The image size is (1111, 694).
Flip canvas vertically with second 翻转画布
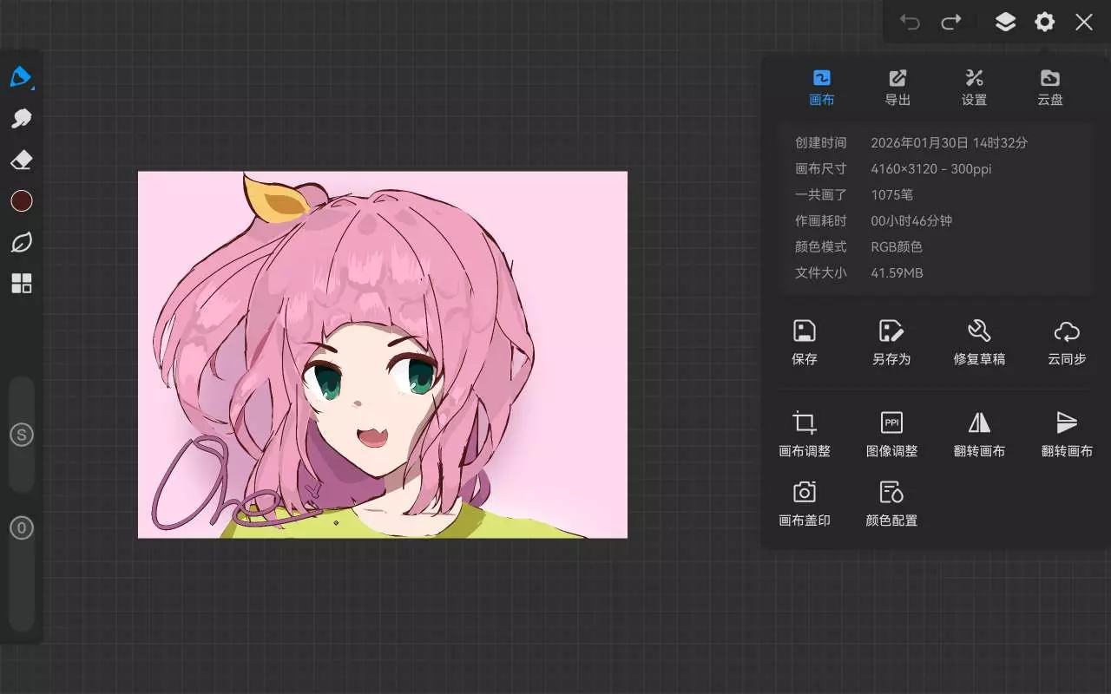click(1067, 435)
